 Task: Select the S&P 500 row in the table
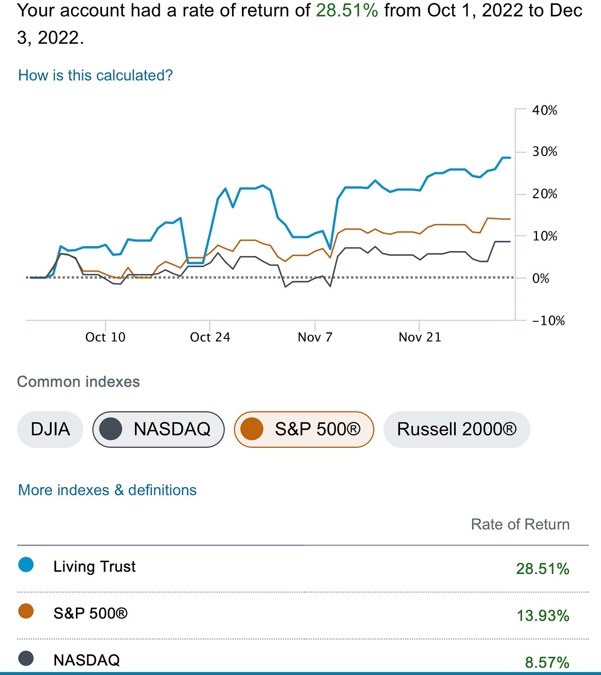(90, 614)
